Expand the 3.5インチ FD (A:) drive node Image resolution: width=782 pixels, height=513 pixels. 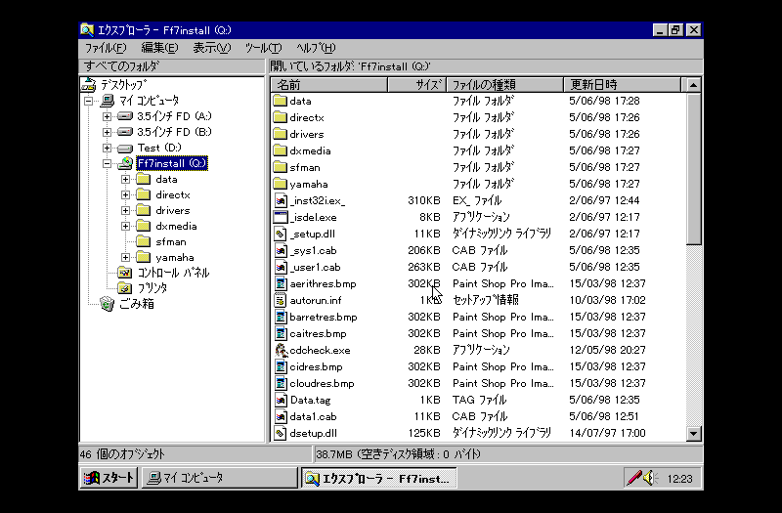[x=107, y=116]
